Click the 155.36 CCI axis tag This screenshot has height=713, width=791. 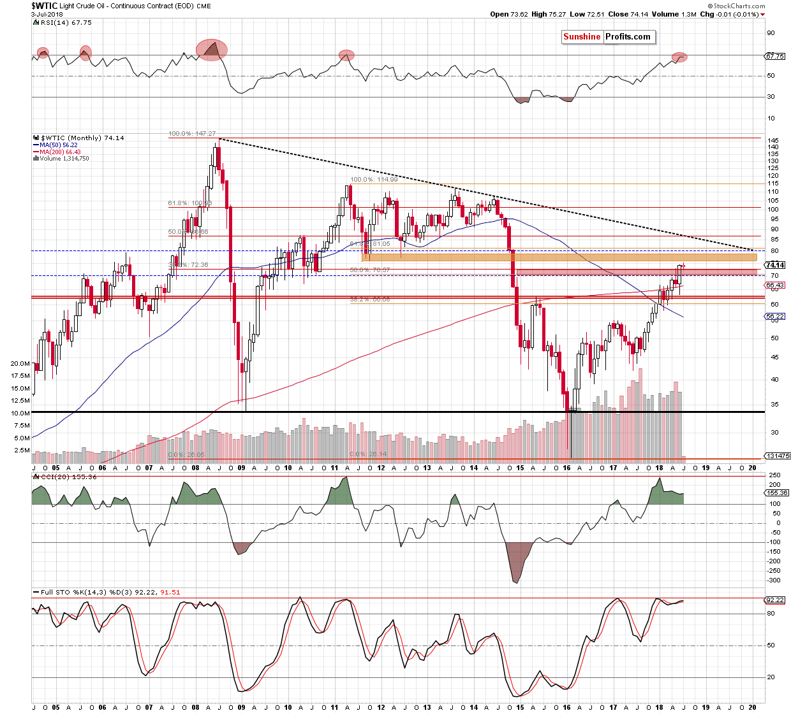pyautogui.click(x=776, y=493)
